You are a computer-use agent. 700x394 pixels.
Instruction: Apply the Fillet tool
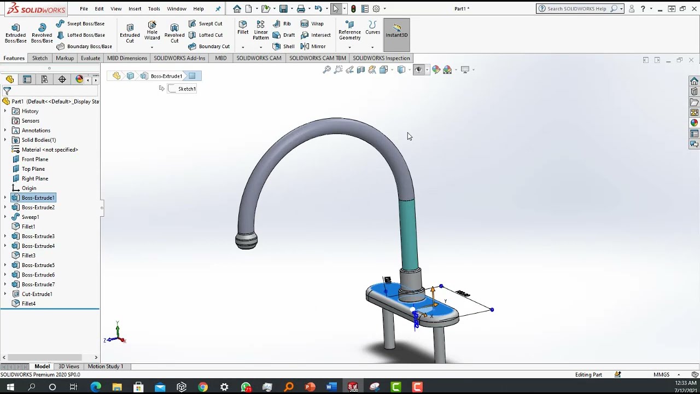(x=243, y=28)
